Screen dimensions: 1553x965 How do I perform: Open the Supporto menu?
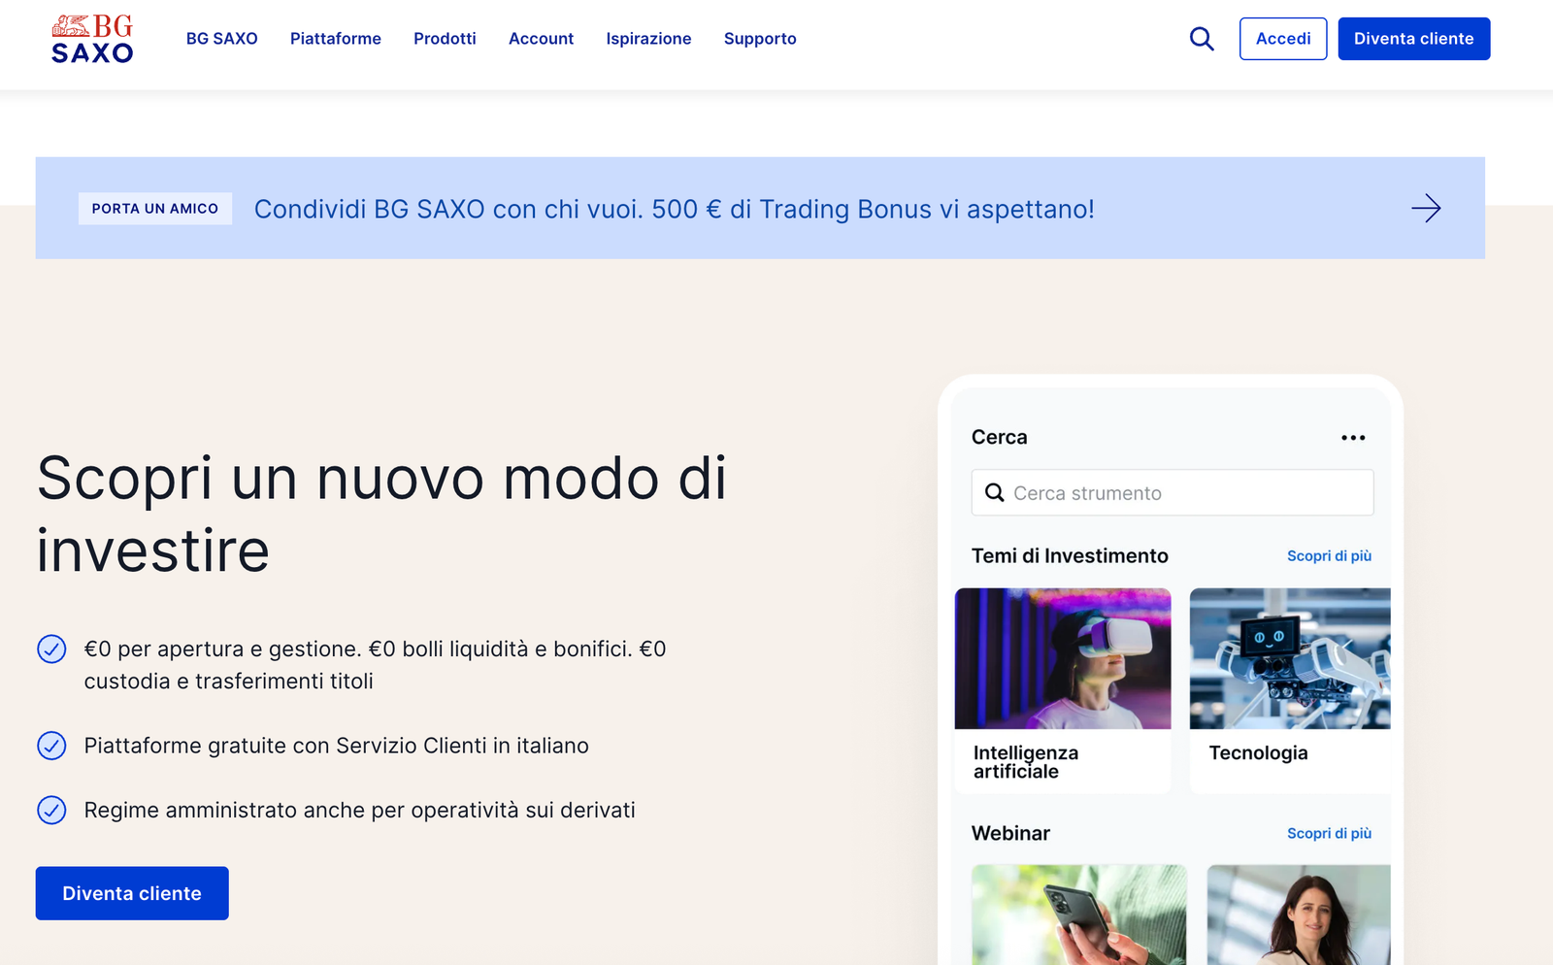[x=760, y=39]
